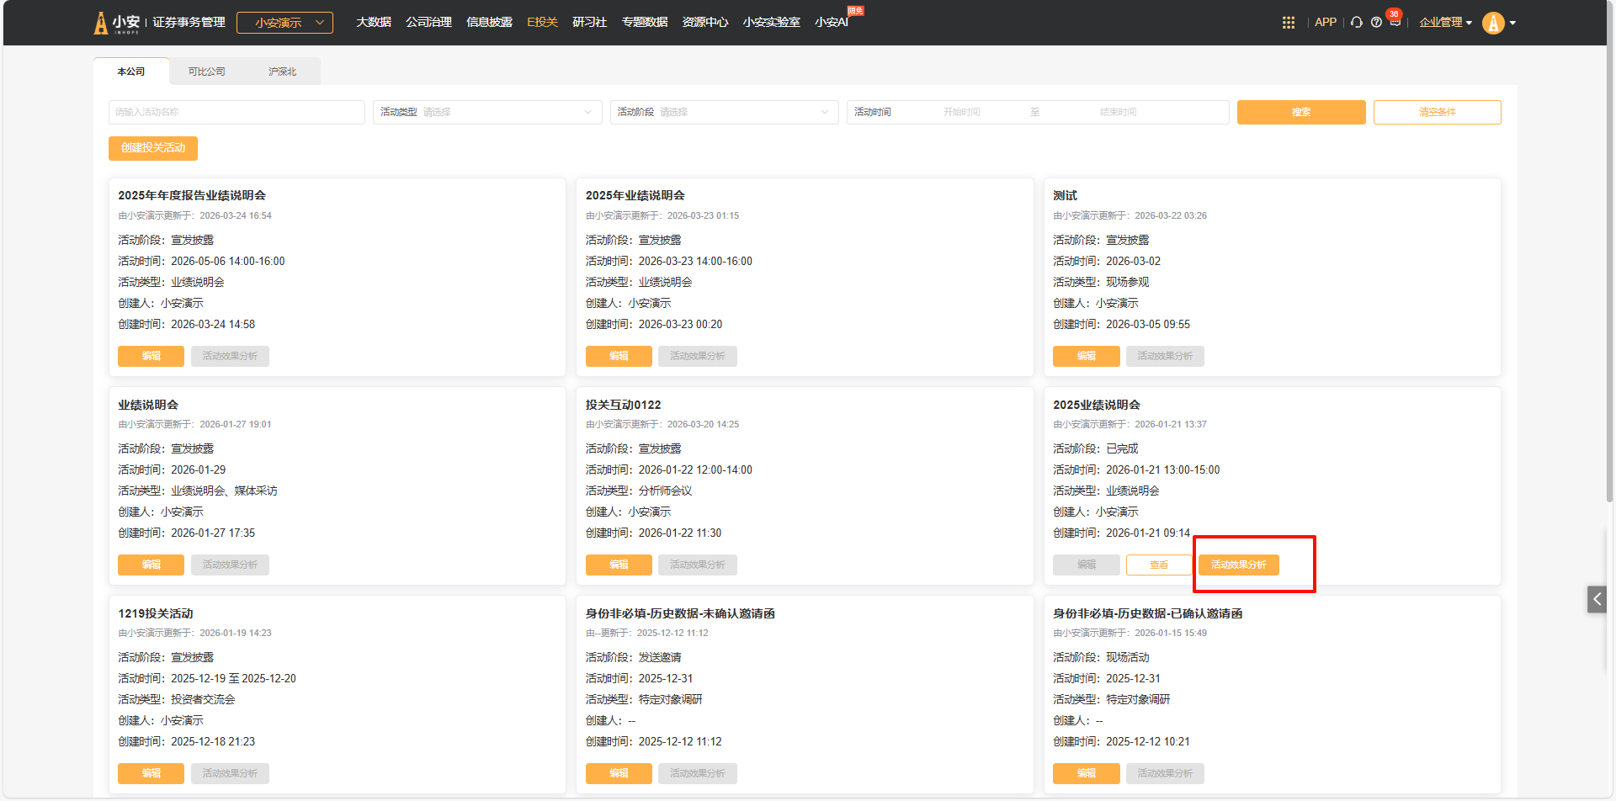Open 活动效果分析 for 2025业绩说明会

pyautogui.click(x=1238, y=565)
